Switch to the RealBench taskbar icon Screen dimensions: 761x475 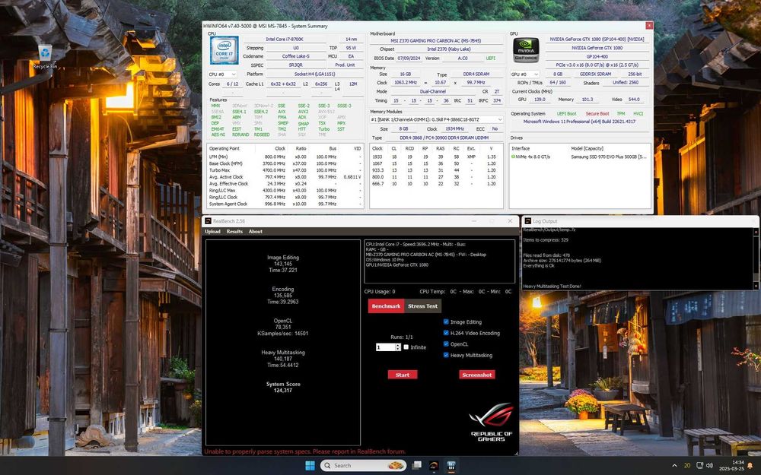click(434, 465)
